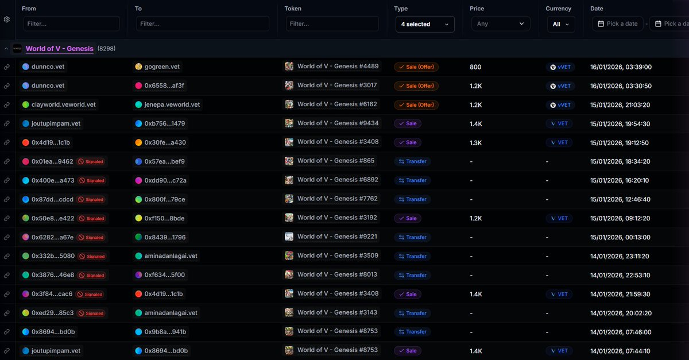Click Signaled badge next to 0x400e...a473
689x360 pixels.
pyautogui.click(x=92, y=180)
